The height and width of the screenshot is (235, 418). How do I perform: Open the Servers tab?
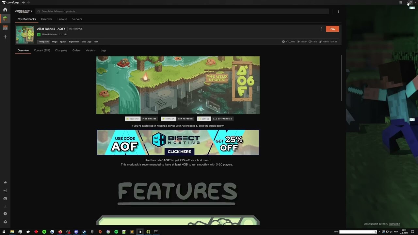tap(77, 19)
